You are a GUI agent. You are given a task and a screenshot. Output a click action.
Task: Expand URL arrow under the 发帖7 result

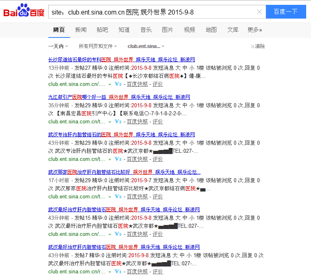[x=110, y=272]
